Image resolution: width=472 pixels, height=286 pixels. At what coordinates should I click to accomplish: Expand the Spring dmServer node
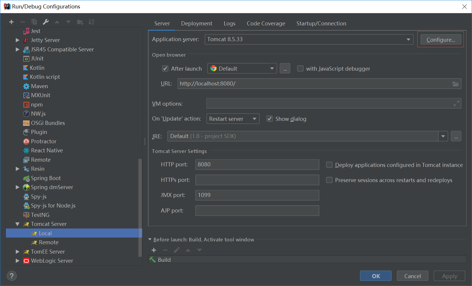(x=18, y=187)
